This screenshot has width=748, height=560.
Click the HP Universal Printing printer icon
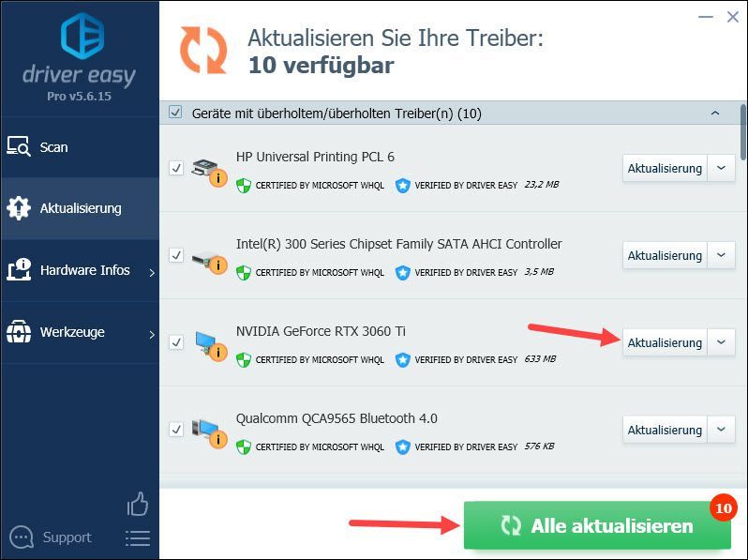coord(209,172)
